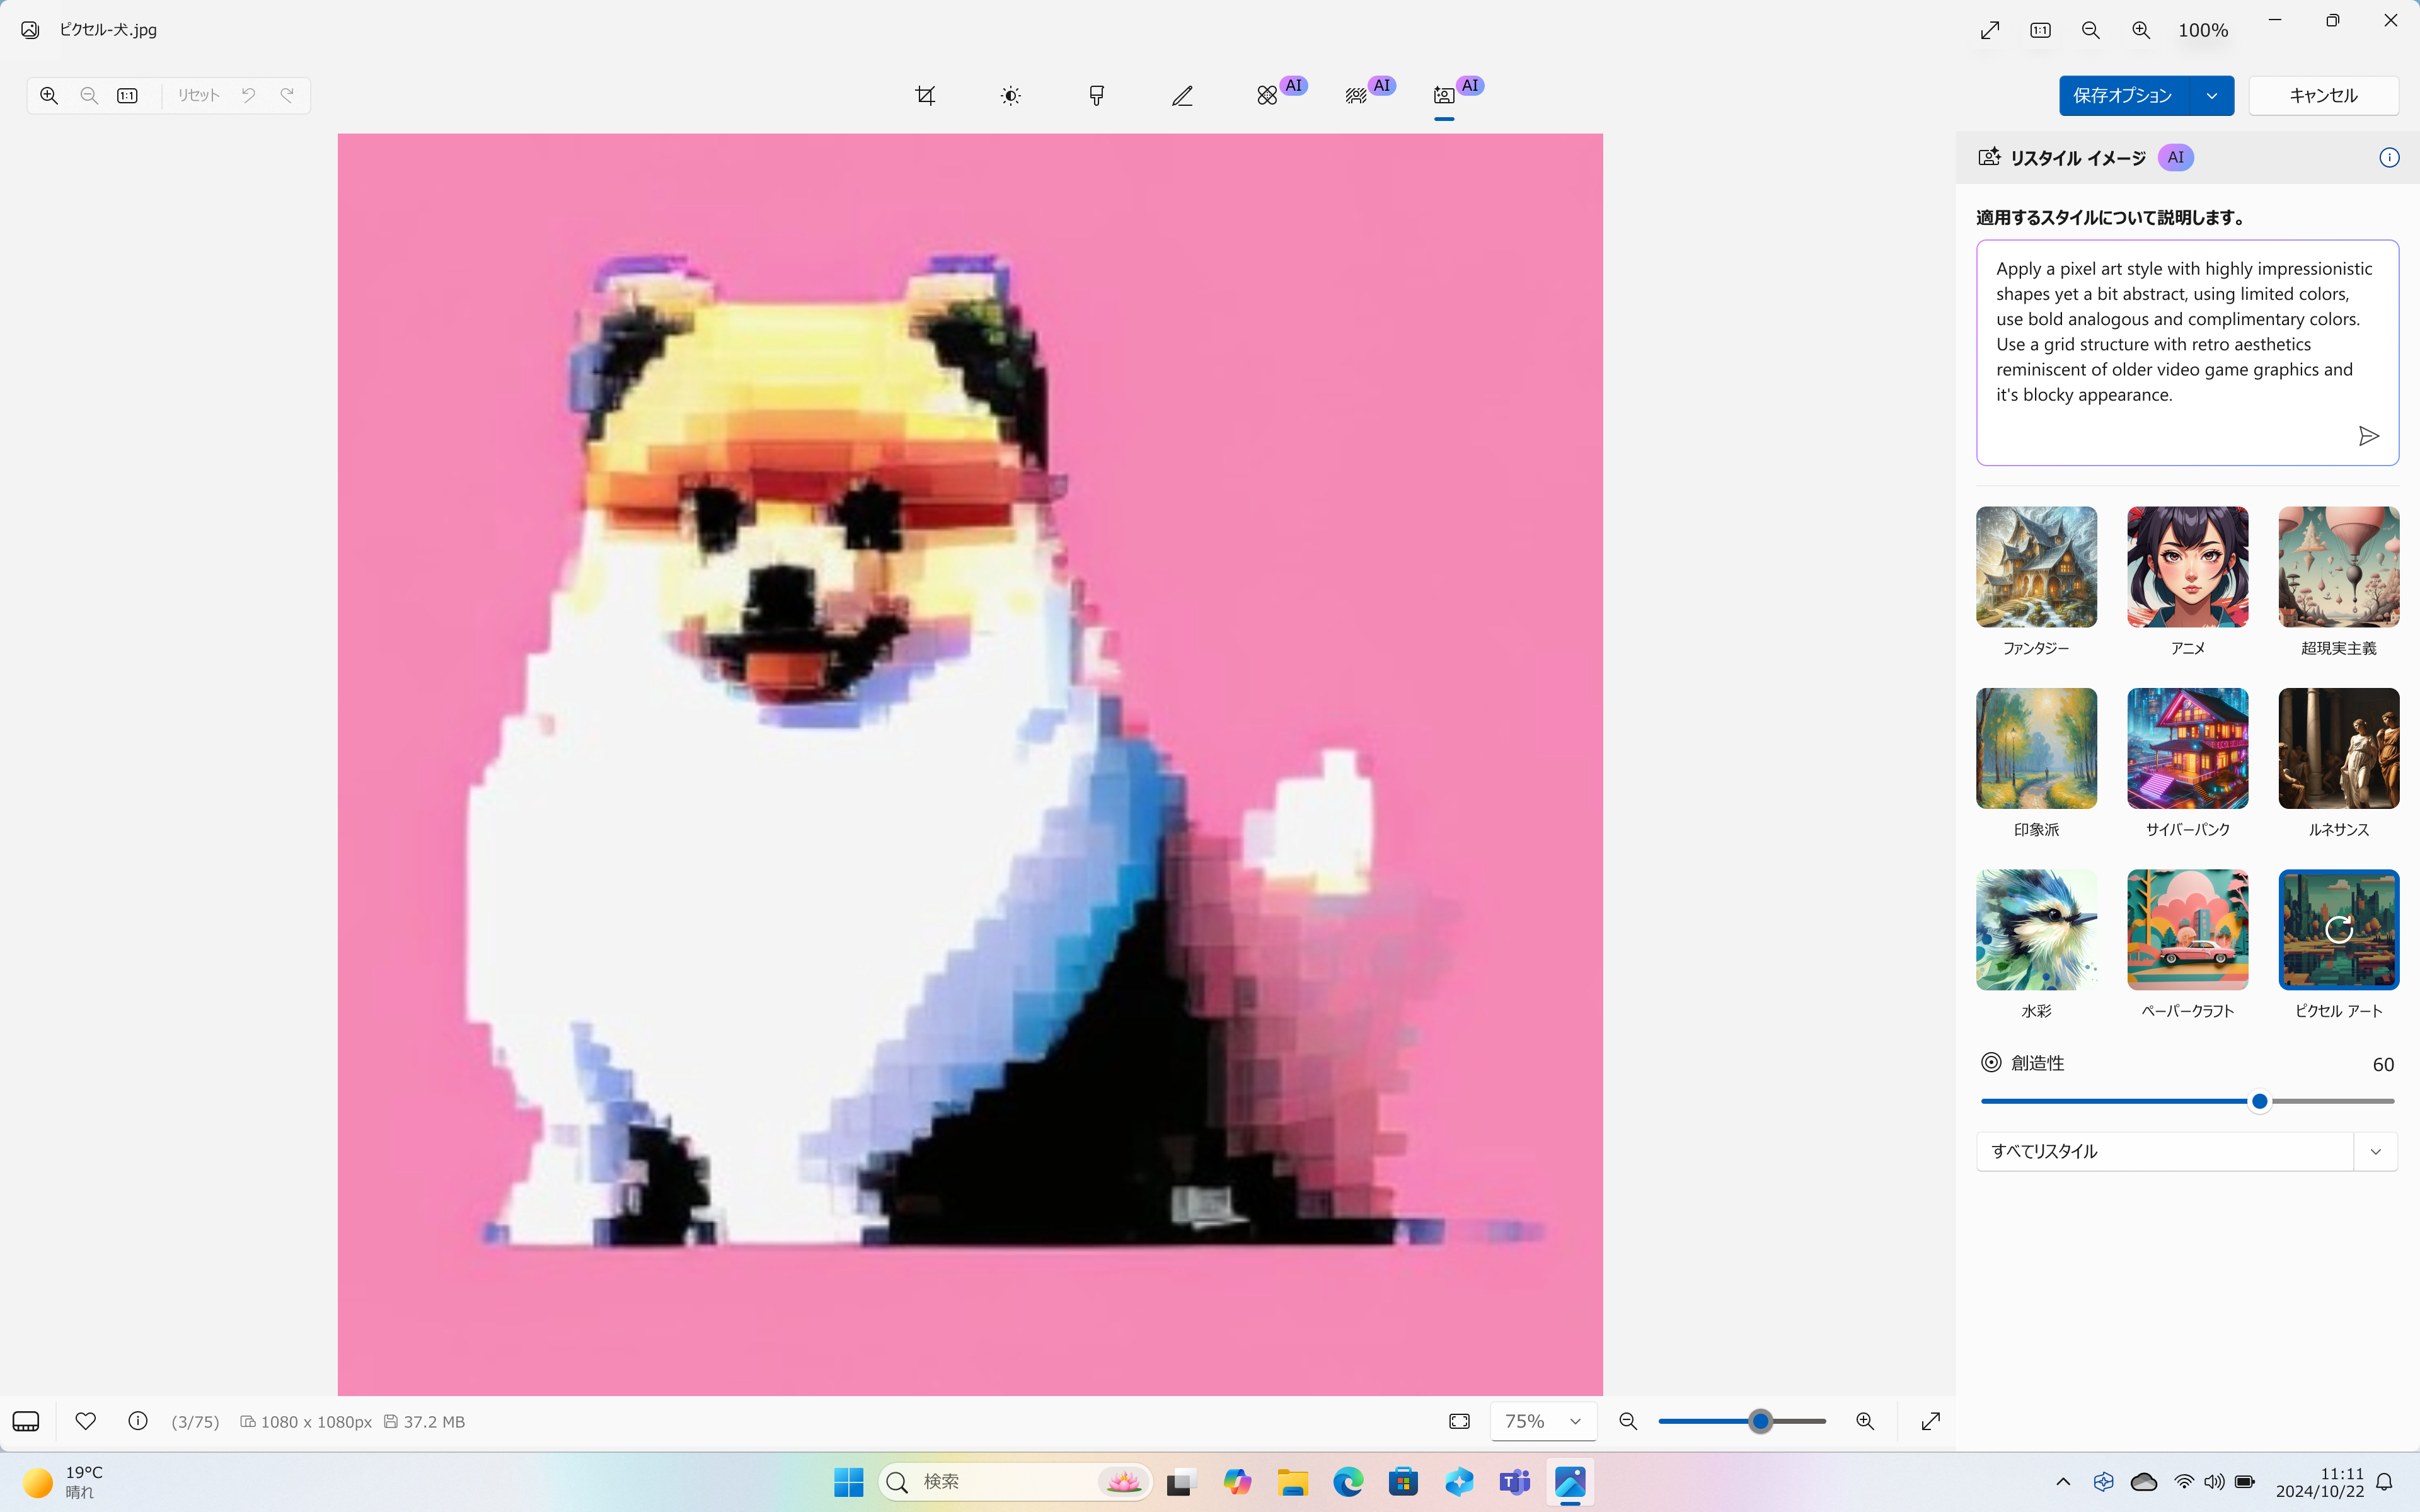Image resolution: width=2420 pixels, height=1512 pixels.
Task: Select the crop and rotate tool
Action: pos(925,96)
